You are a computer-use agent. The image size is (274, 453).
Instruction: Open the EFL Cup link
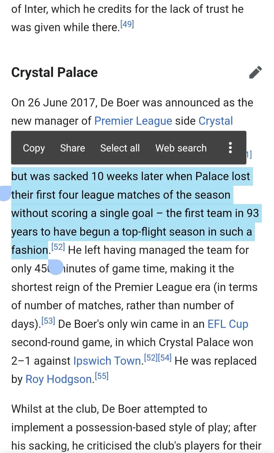pos(228,324)
